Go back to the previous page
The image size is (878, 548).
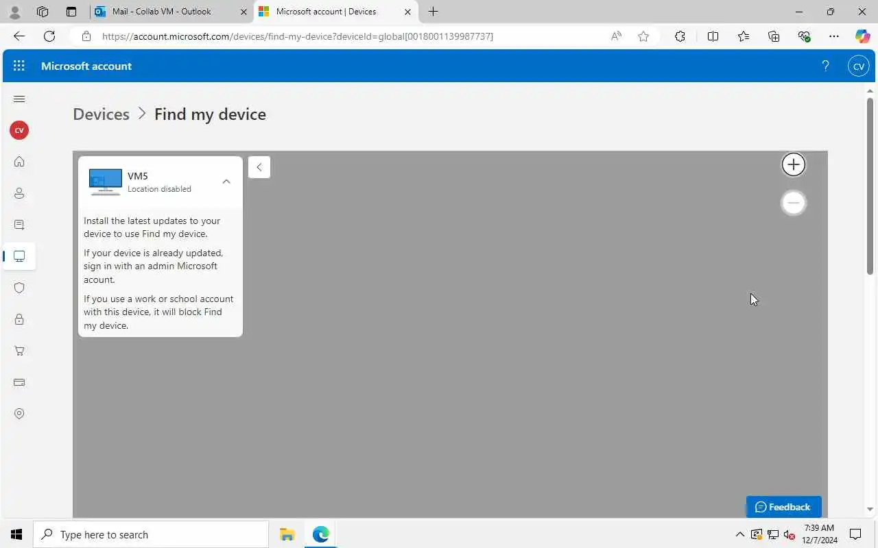(19, 36)
